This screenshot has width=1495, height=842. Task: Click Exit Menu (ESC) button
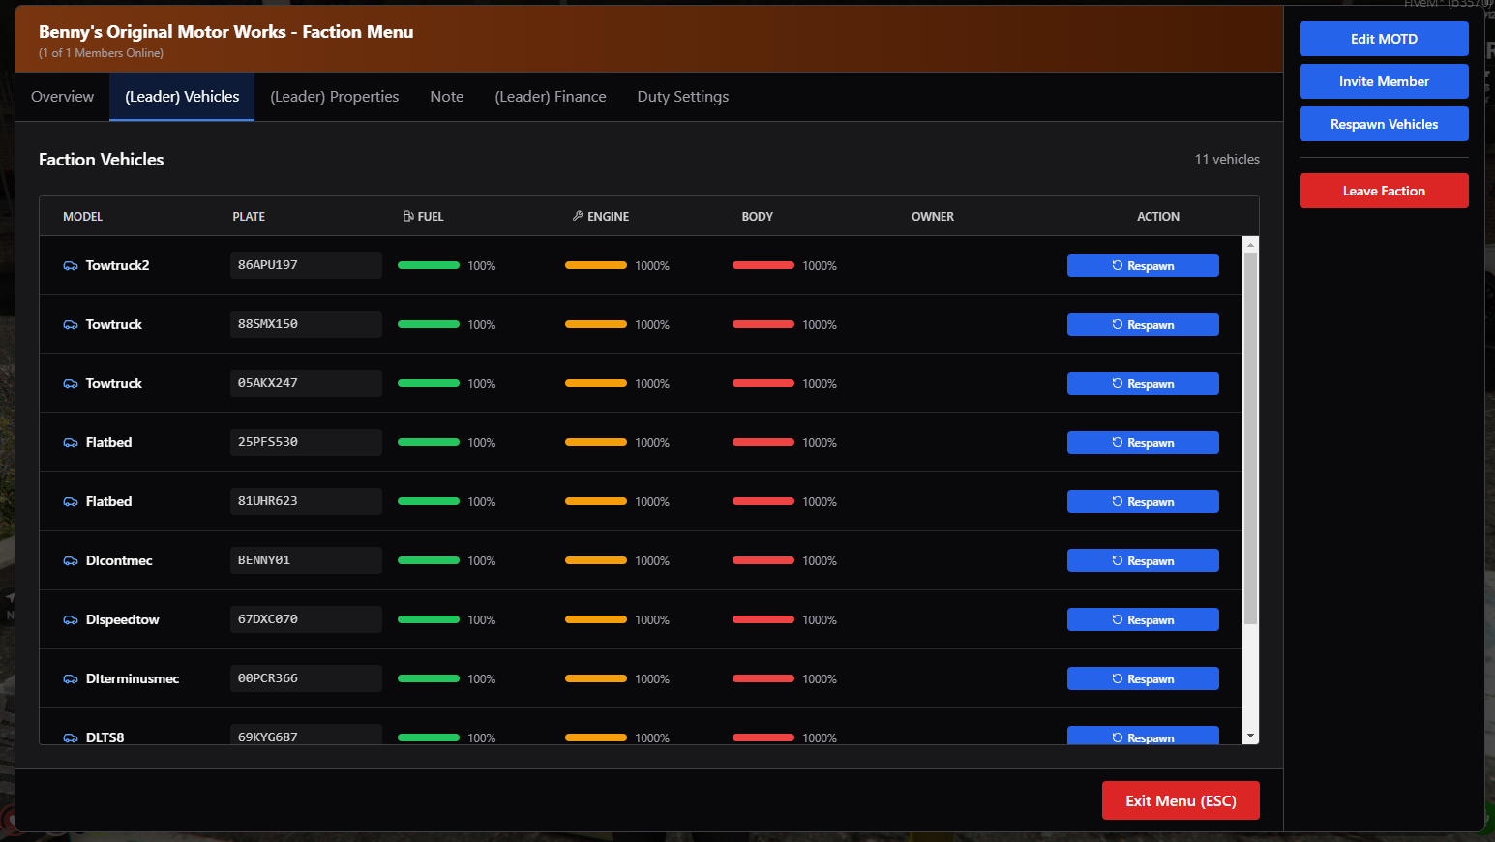1180,800
